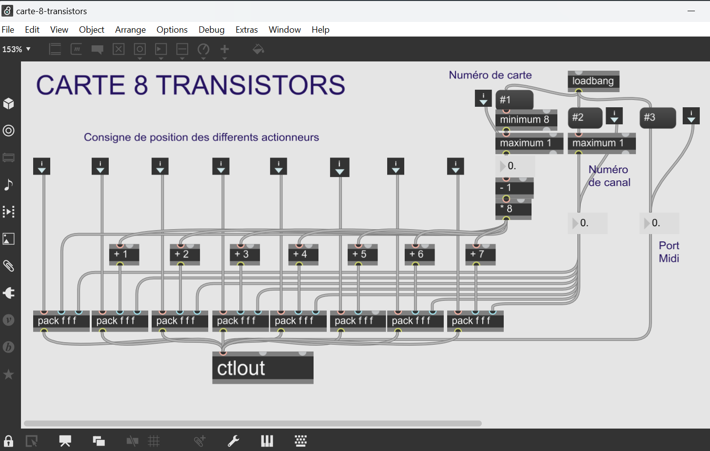Click the display icon below Targets in sidebar
This screenshot has height=451, width=710.
[9, 157]
